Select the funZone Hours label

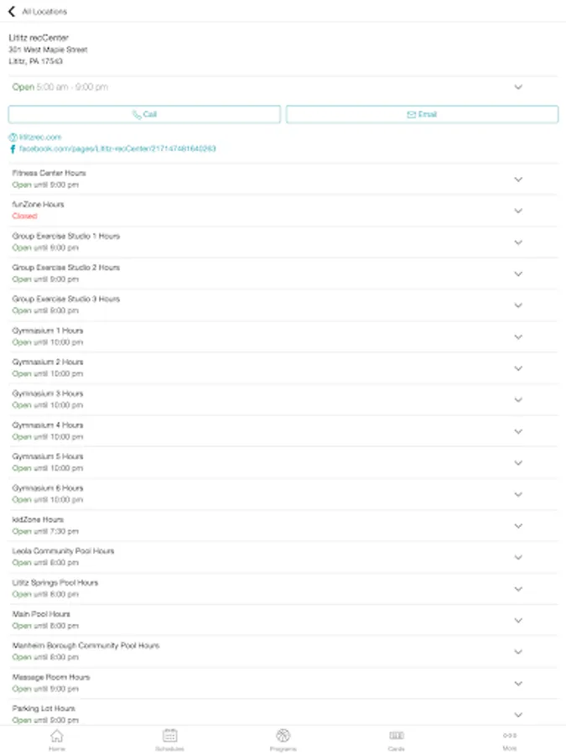pyautogui.click(x=38, y=204)
